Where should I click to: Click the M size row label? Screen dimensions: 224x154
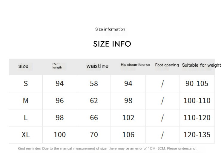coord(26,100)
